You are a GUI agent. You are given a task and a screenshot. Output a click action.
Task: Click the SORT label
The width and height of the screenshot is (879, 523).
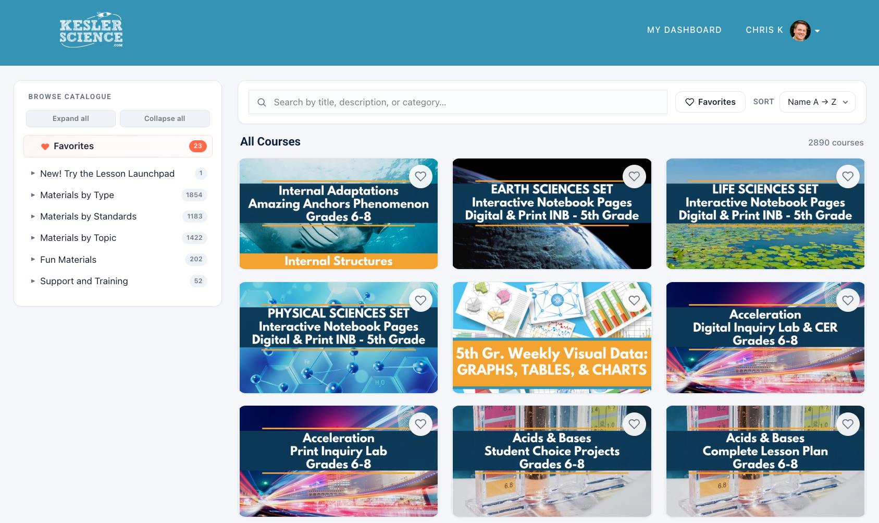(763, 102)
